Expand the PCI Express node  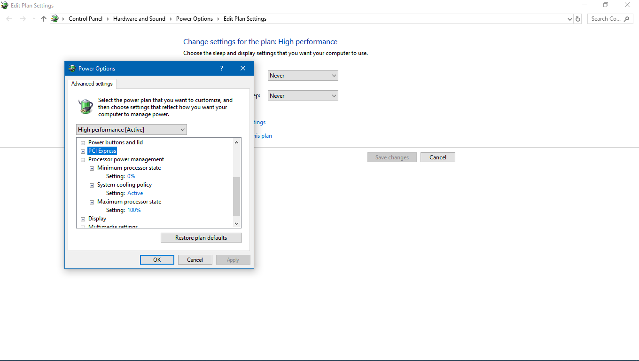pos(83,151)
